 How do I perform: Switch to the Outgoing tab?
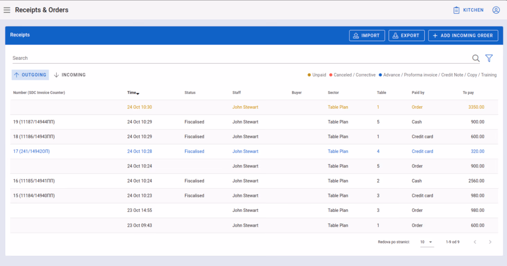[x=30, y=75]
